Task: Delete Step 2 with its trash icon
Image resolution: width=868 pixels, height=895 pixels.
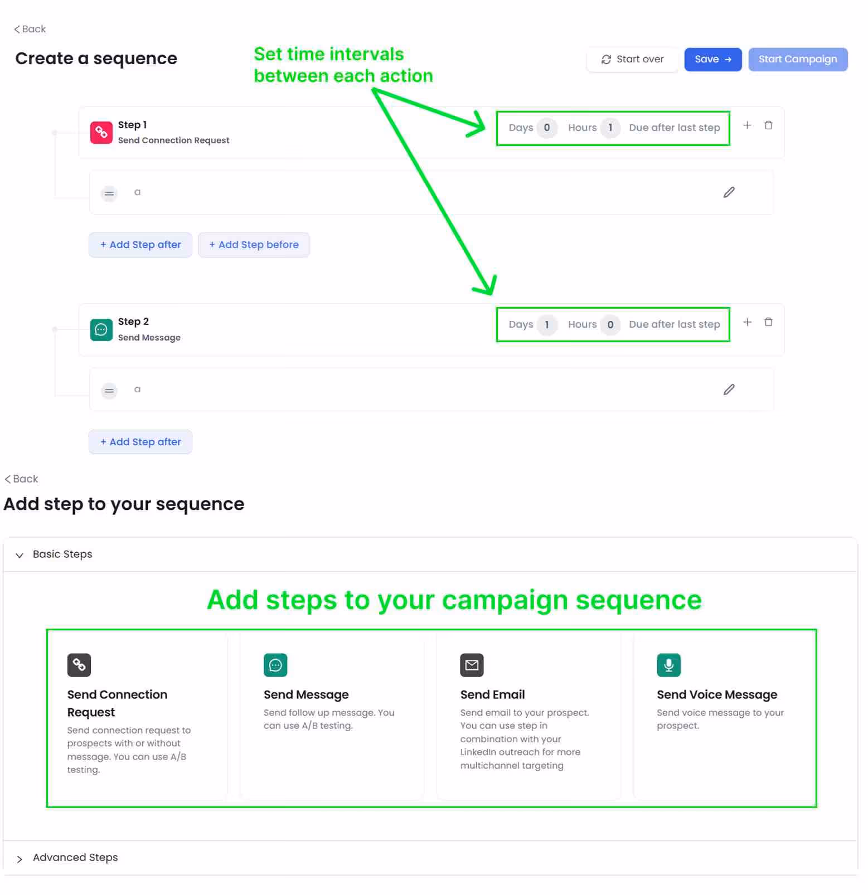Action: (x=768, y=322)
